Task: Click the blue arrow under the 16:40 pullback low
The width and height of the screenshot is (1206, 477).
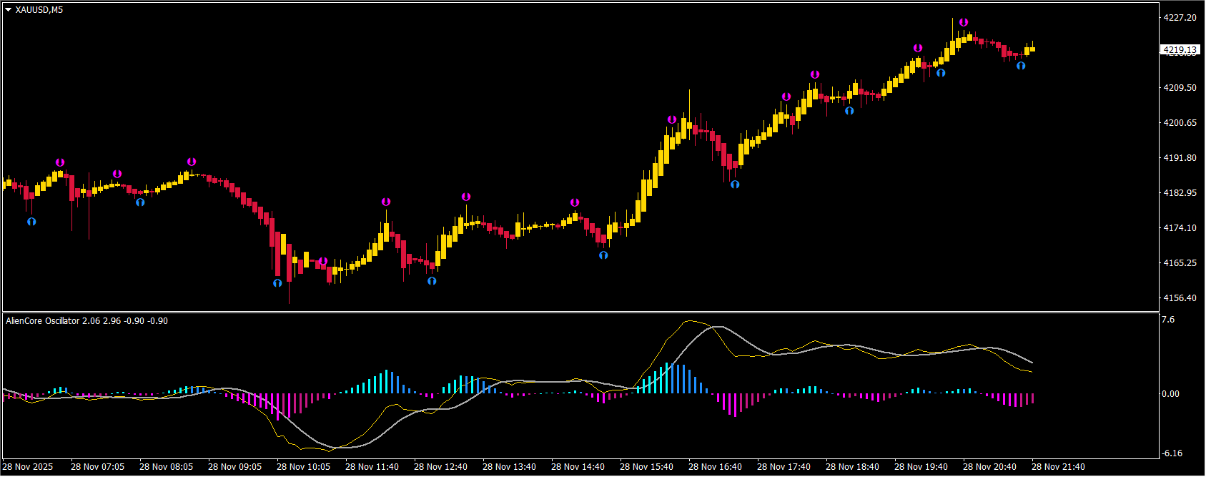Action: (x=735, y=185)
